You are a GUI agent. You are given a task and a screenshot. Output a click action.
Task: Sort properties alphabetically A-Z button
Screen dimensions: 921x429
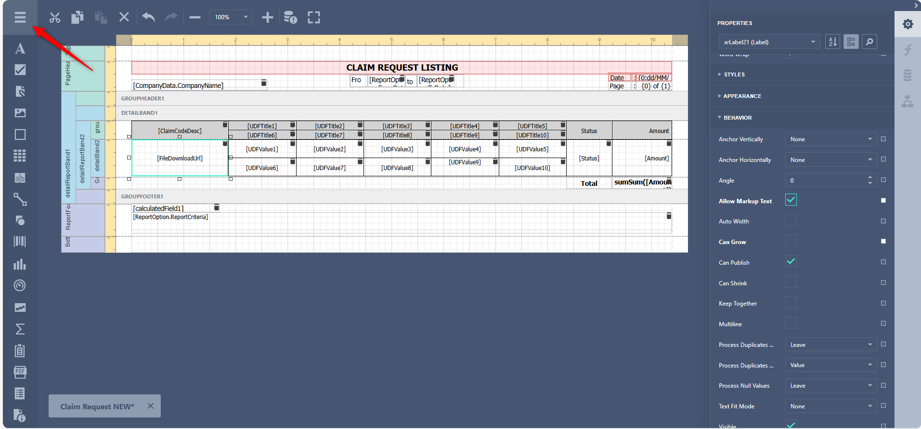832,42
